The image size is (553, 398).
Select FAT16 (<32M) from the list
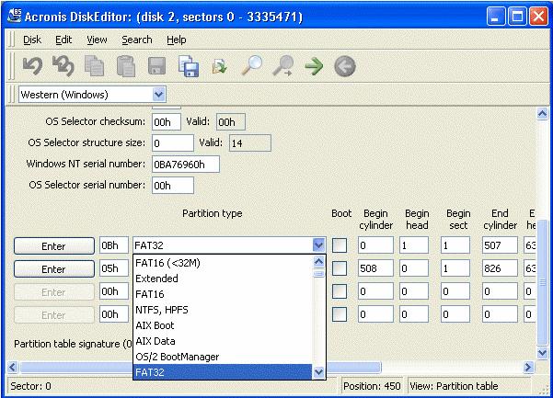(223, 263)
